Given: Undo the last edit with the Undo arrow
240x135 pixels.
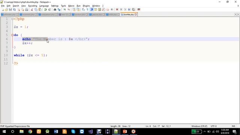Looking at the screenshot, I should 45,9.
